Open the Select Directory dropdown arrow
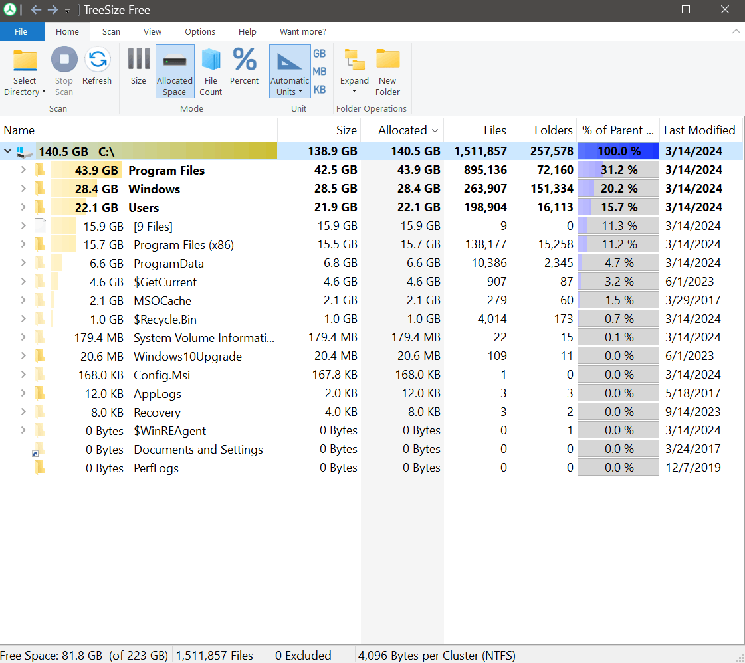745x663 pixels. [44, 92]
